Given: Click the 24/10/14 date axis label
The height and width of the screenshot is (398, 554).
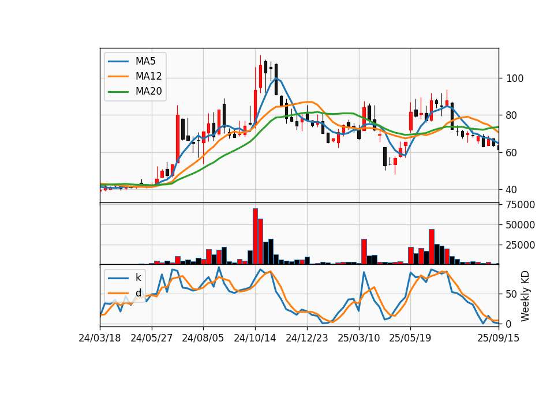Looking at the screenshot, I should tap(254, 338).
